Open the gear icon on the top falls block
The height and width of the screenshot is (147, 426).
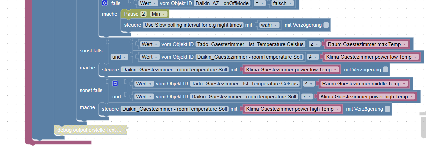105,3
